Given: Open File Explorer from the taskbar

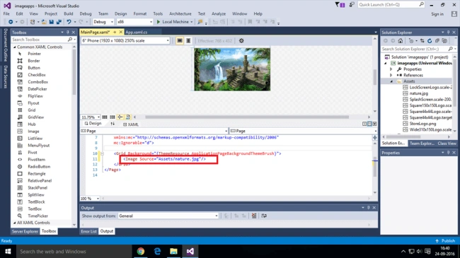Looking at the screenshot, I should coord(173,251).
